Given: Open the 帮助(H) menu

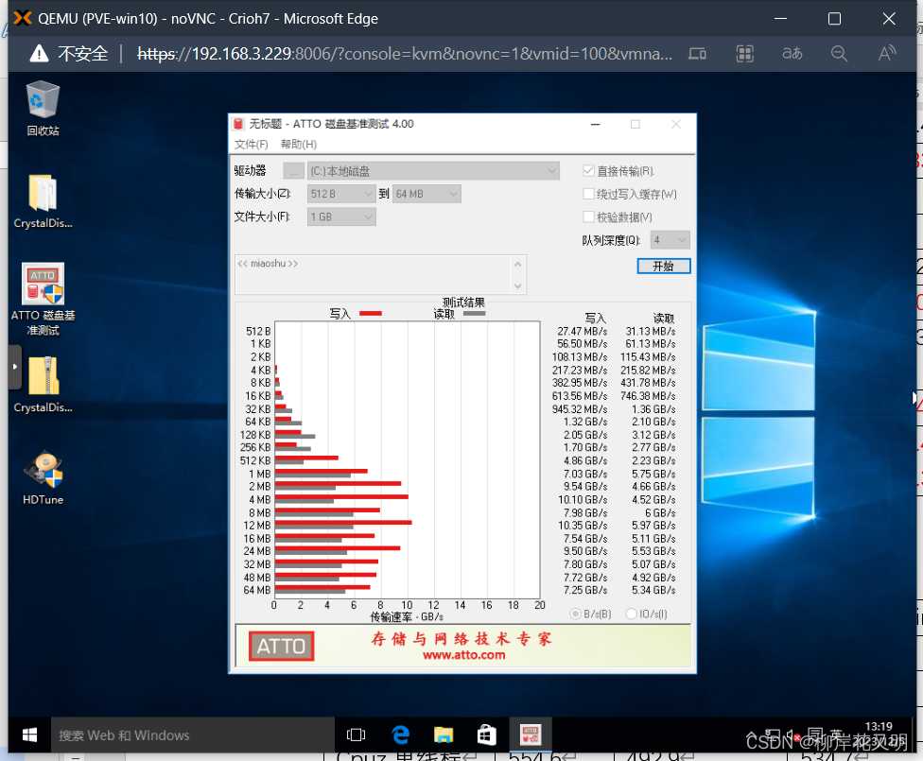Looking at the screenshot, I should [299, 145].
